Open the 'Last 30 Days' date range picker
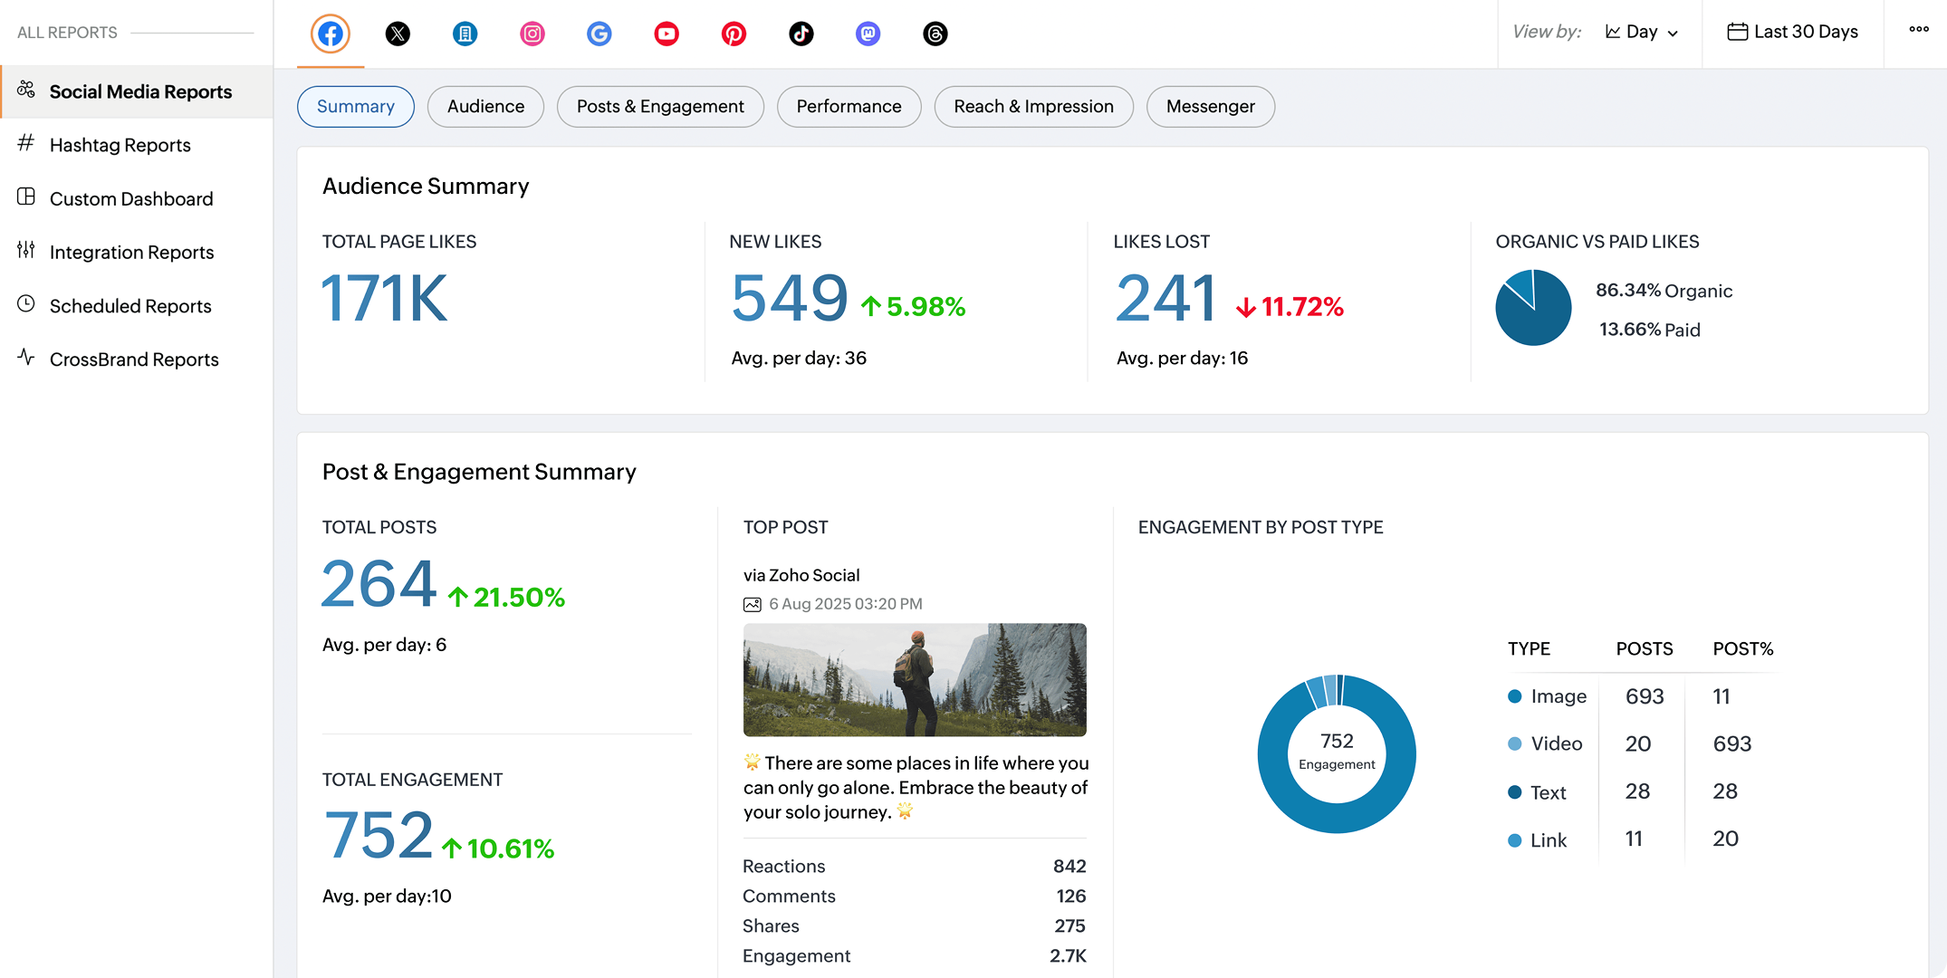The image size is (1947, 978). (x=1792, y=32)
